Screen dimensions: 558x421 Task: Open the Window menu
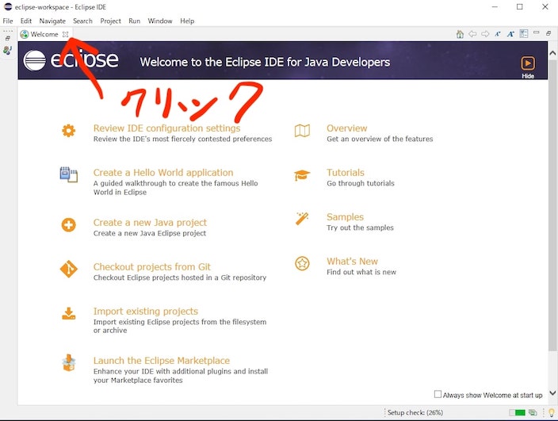(x=160, y=21)
